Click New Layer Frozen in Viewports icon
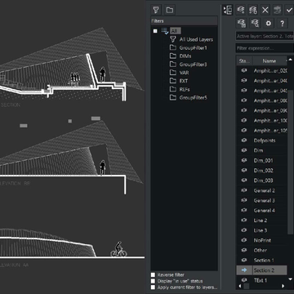Screen dimensions: 294x294 point(253,10)
